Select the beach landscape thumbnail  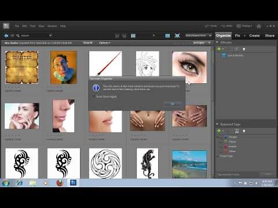pyautogui.click(x=189, y=164)
